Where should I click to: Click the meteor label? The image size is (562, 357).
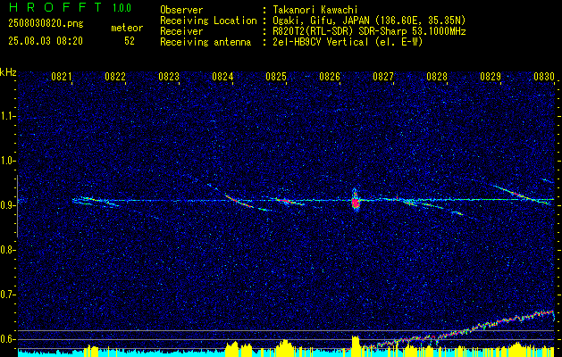pos(127,29)
